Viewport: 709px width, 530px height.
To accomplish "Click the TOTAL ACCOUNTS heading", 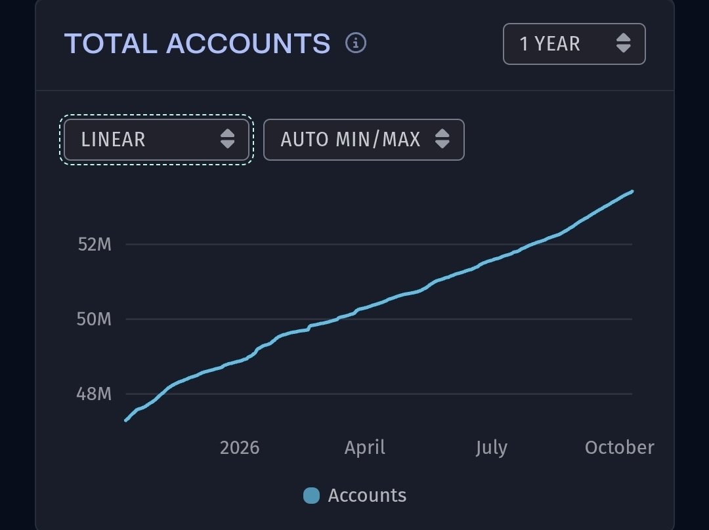I will point(197,44).
